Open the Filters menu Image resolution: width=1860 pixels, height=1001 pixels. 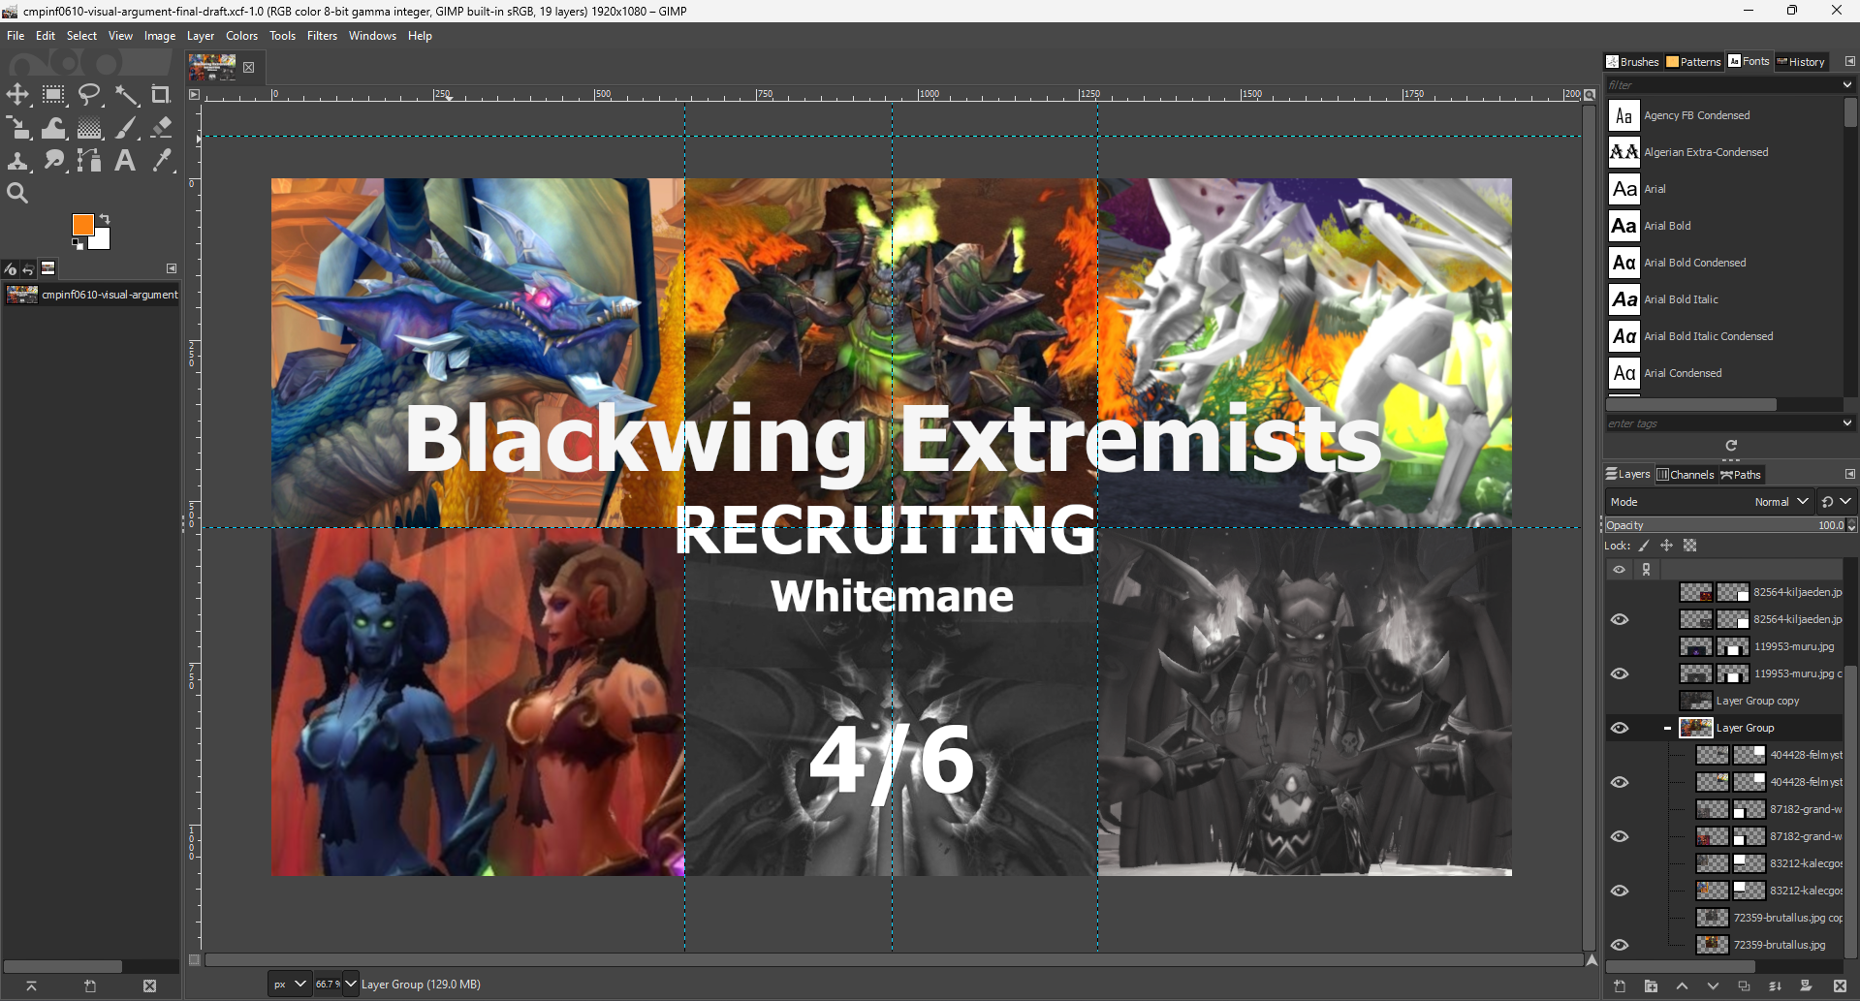coord(322,36)
